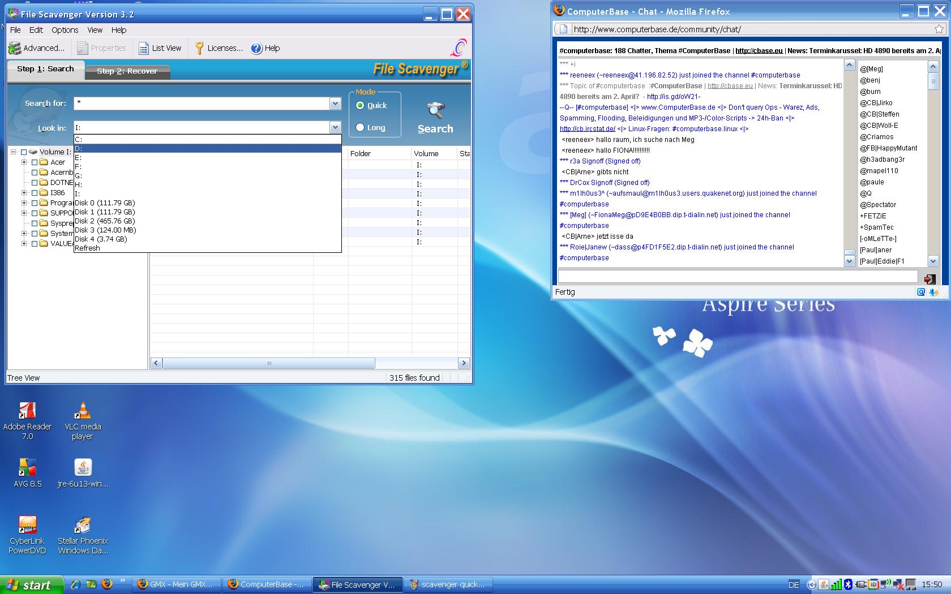Screen dimensions: 951x594
Task: Switch to List View from the toolbar
Action: [x=160, y=48]
